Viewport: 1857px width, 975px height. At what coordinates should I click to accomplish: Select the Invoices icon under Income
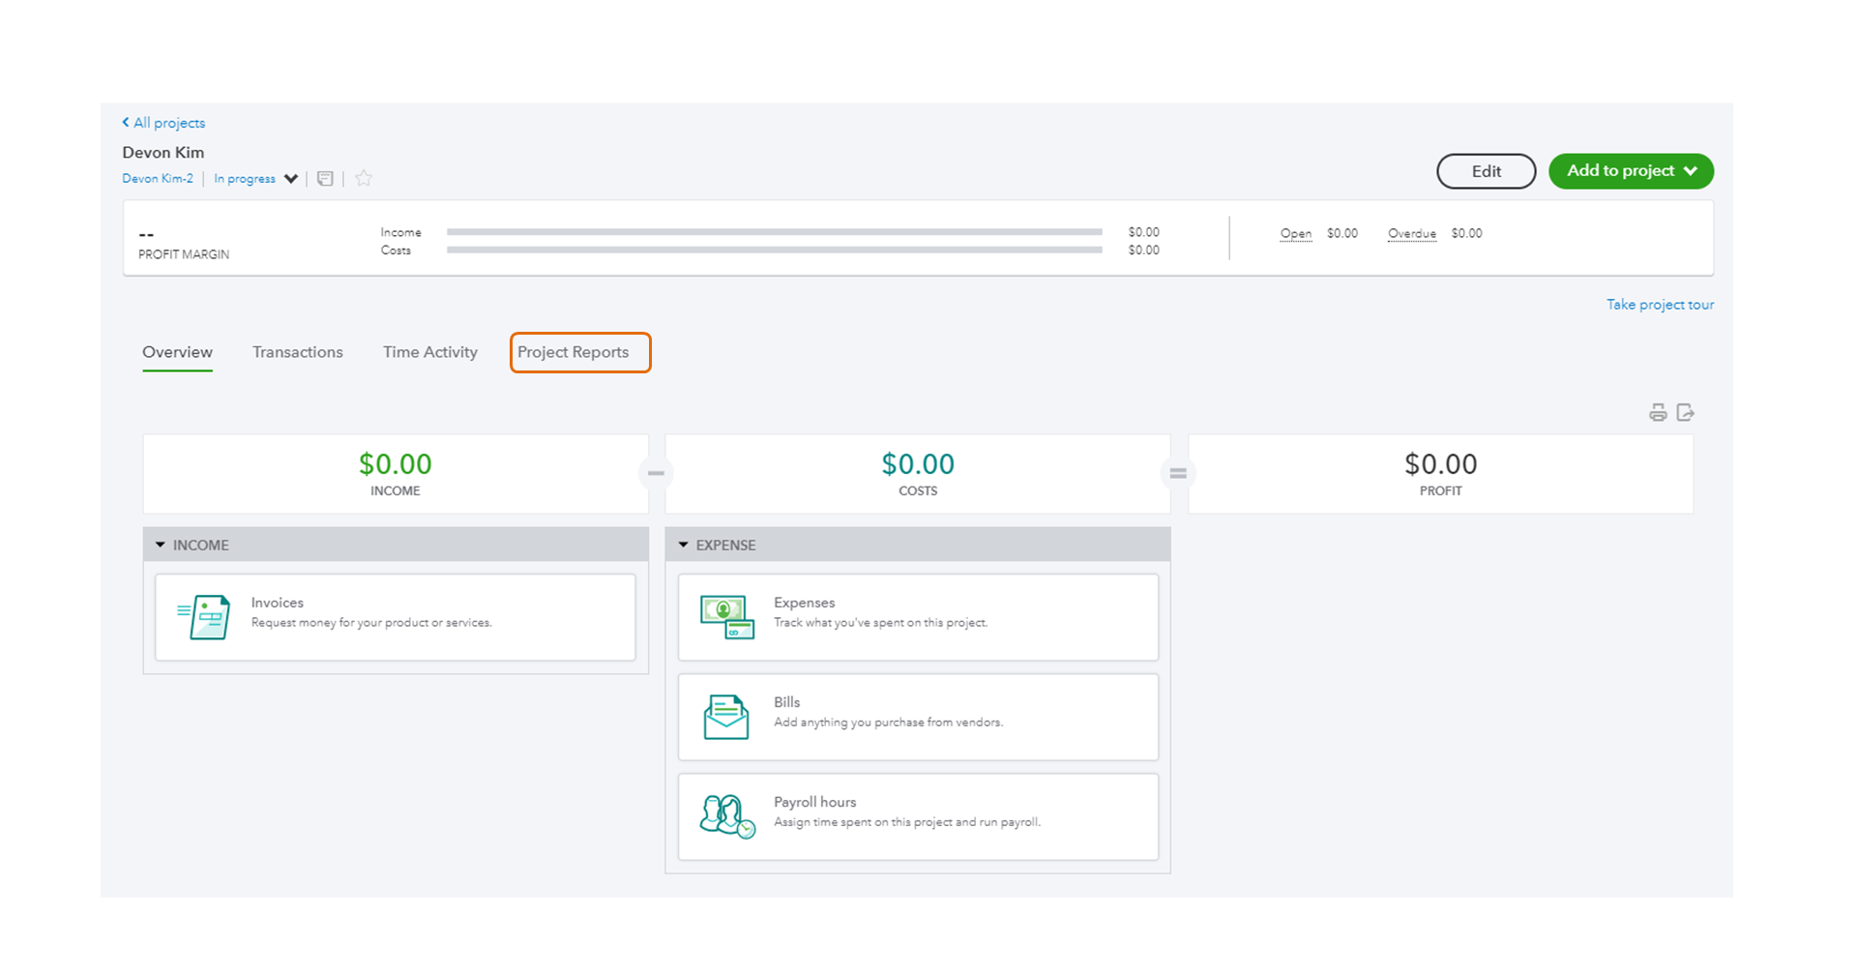pos(204,616)
